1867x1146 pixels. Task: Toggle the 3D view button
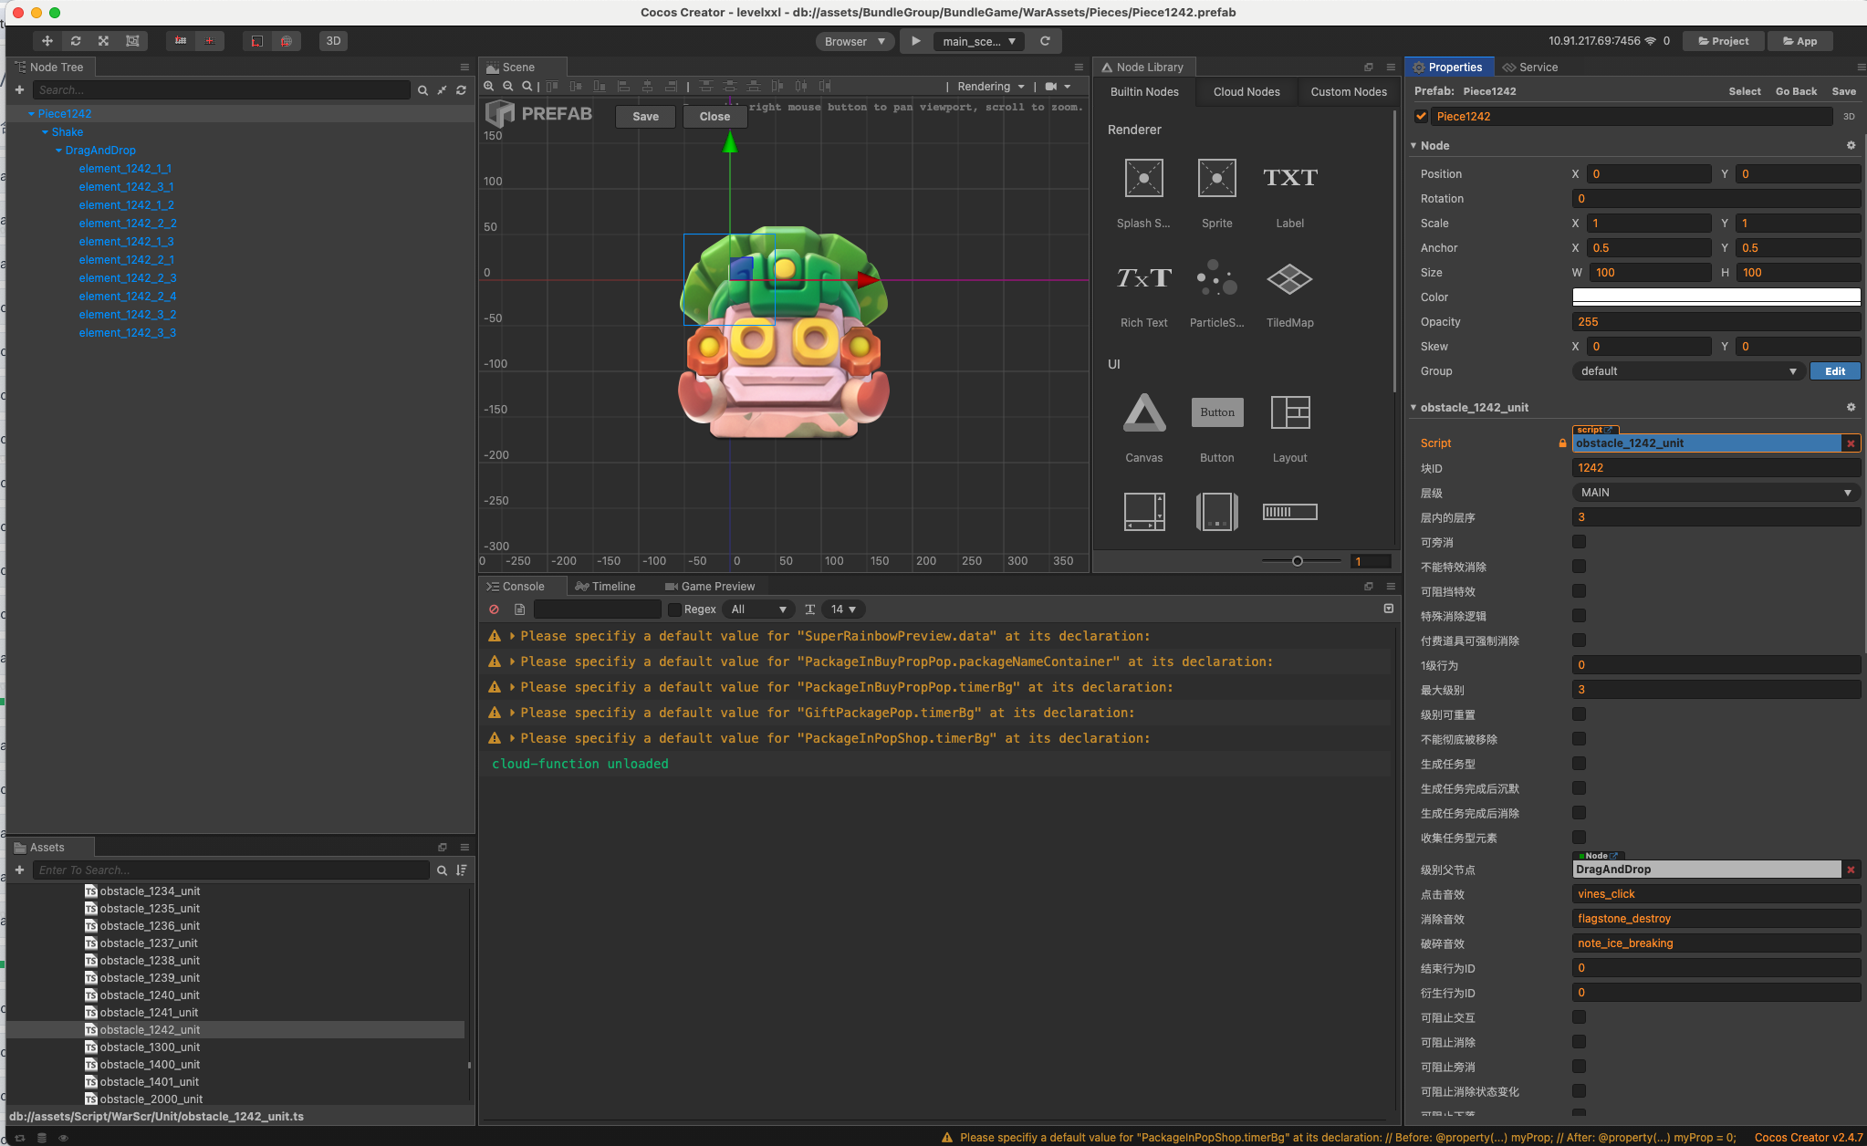333,41
